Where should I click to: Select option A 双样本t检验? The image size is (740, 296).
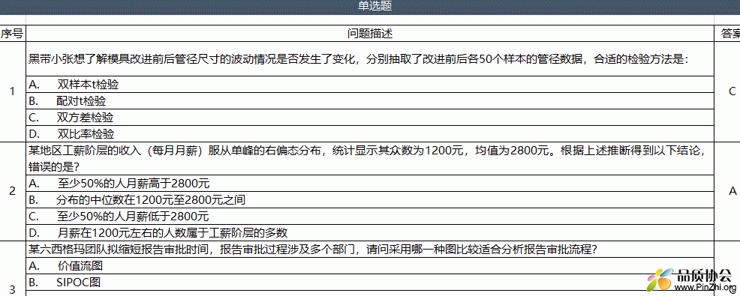coord(370,85)
